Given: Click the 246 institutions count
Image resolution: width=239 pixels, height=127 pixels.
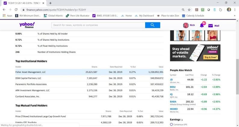Looking at the screenshot, I should [17, 52].
